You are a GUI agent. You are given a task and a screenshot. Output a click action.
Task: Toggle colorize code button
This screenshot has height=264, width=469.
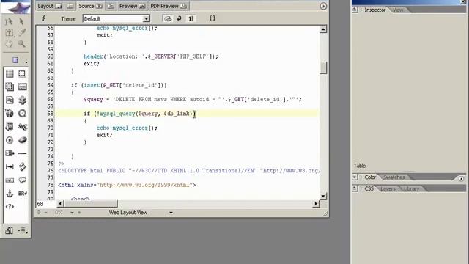(168, 18)
